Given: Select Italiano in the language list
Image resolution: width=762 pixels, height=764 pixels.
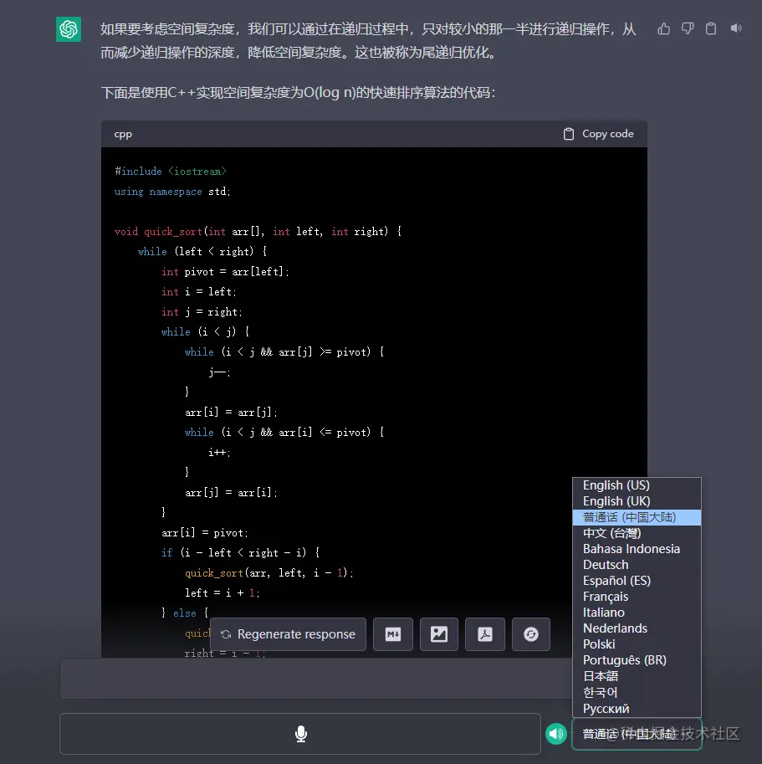Looking at the screenshot, I should [637, 613].
